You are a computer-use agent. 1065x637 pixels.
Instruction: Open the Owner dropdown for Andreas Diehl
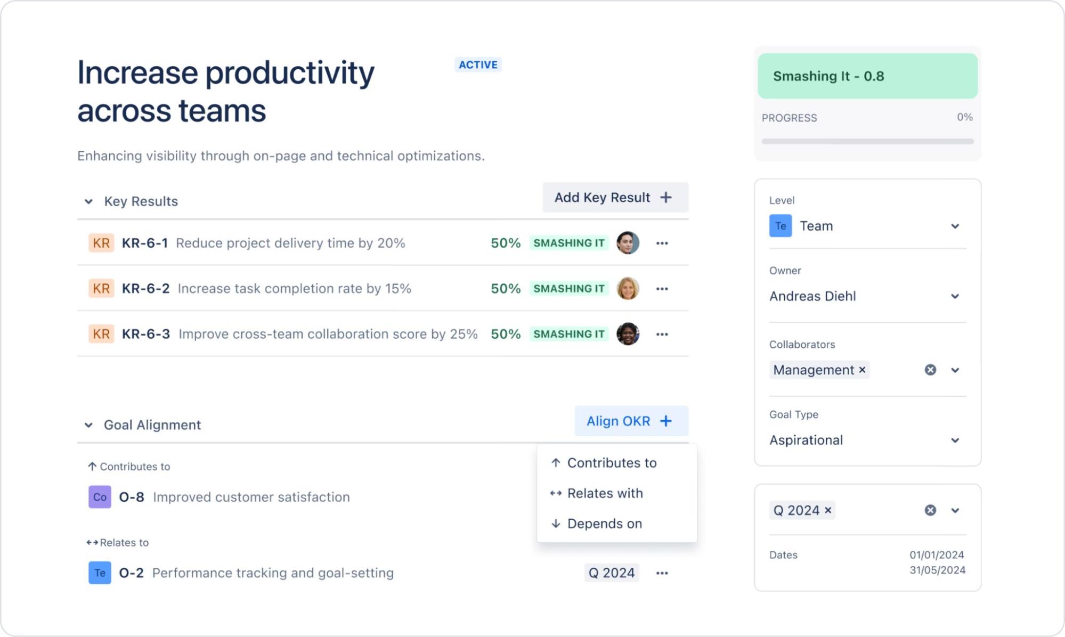[x=956, y=296]
